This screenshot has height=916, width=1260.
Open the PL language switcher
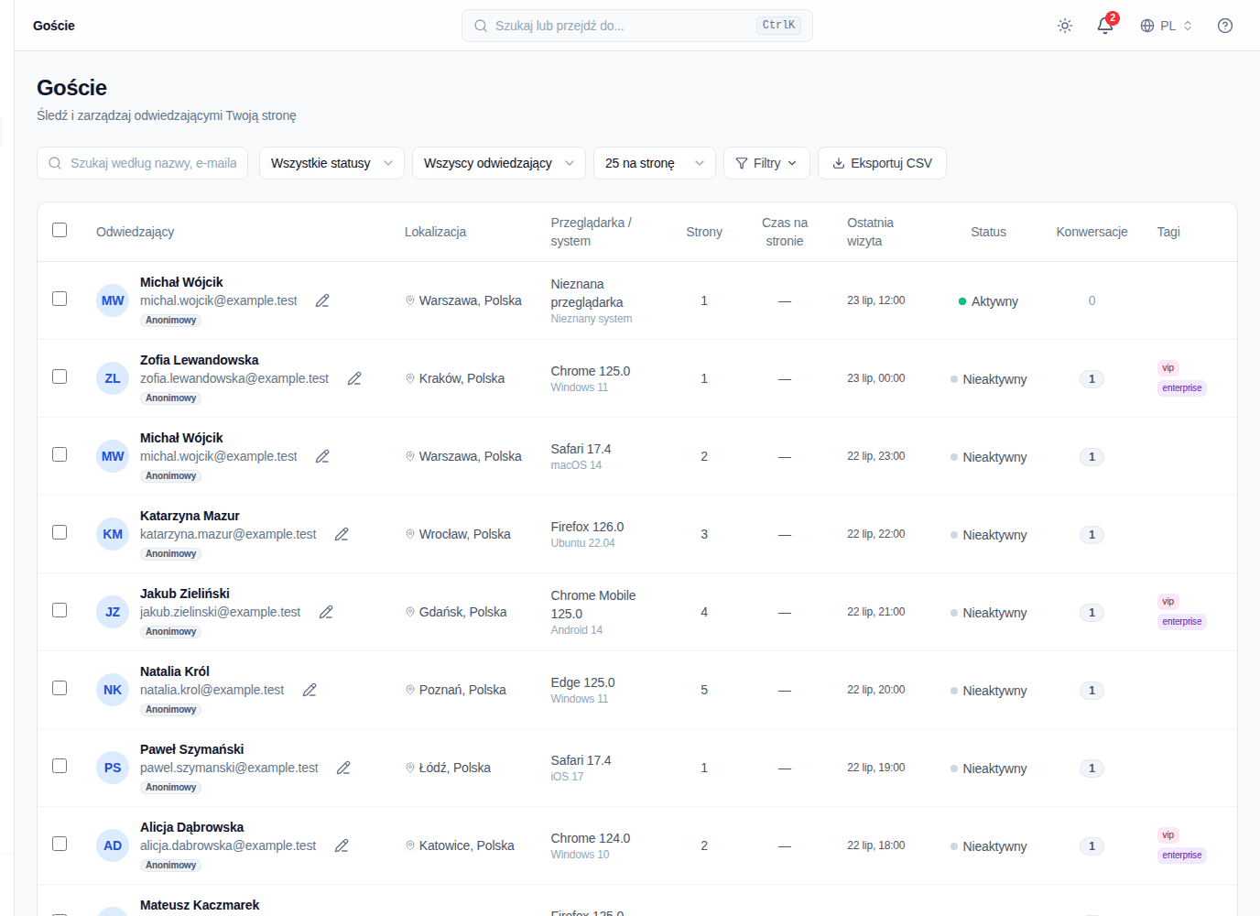1167,26
